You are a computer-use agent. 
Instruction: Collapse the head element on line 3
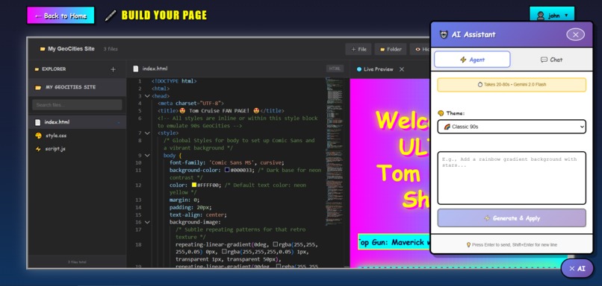(147, 96)
